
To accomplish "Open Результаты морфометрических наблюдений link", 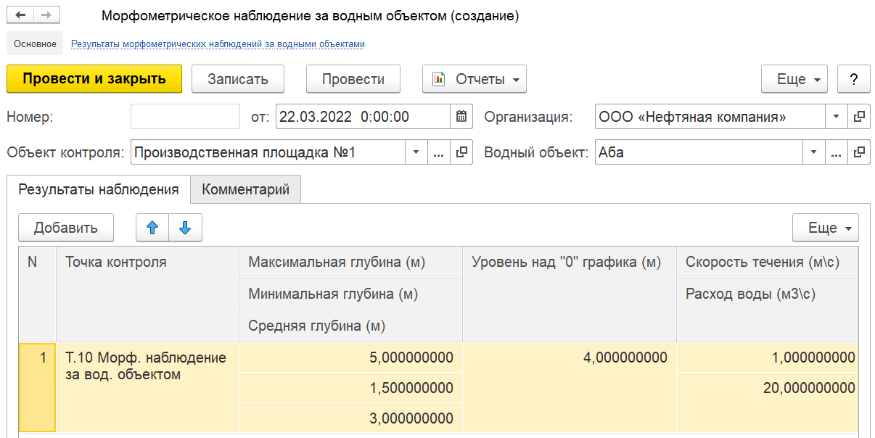I will tap(218, 44).
